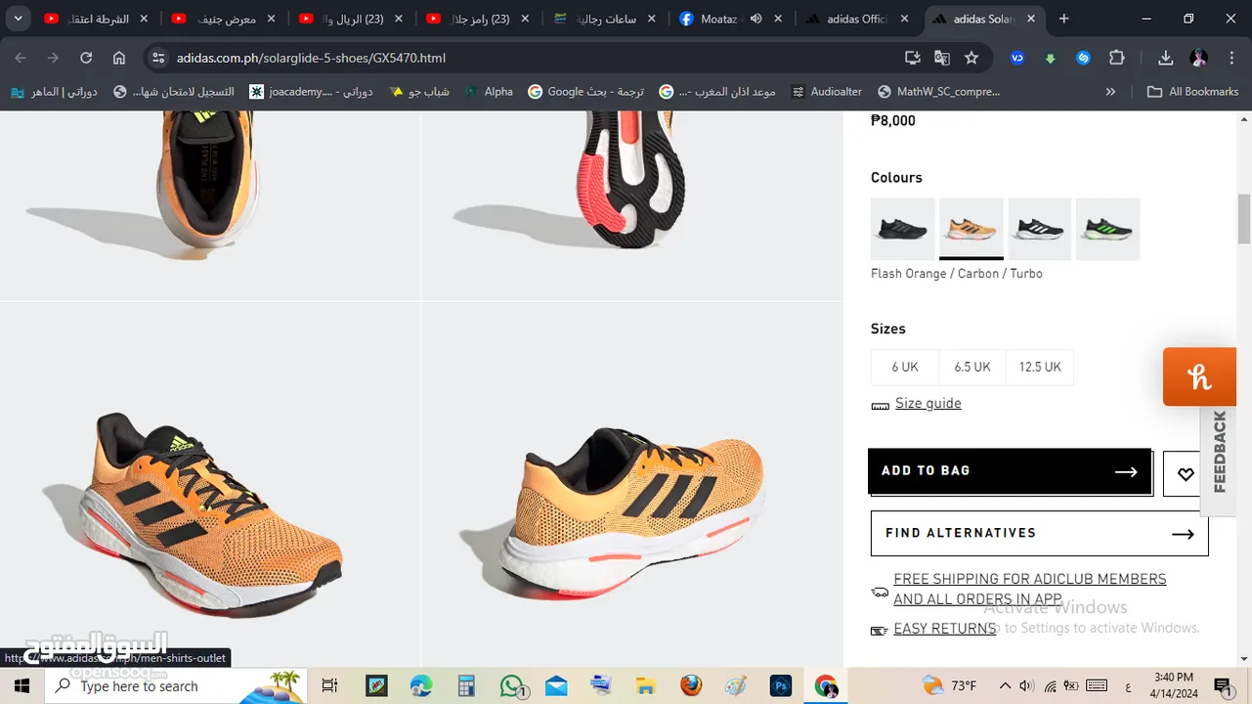Open the Chrome extensions puzzle icon

[x=1117, y=58]
